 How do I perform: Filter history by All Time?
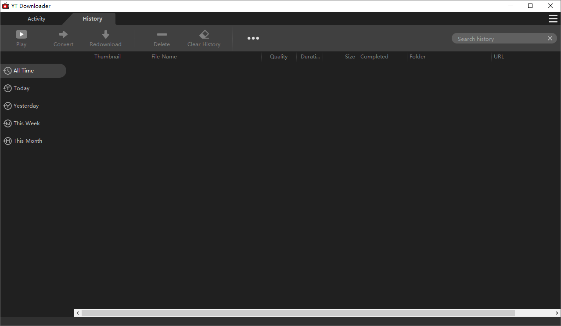24,71
